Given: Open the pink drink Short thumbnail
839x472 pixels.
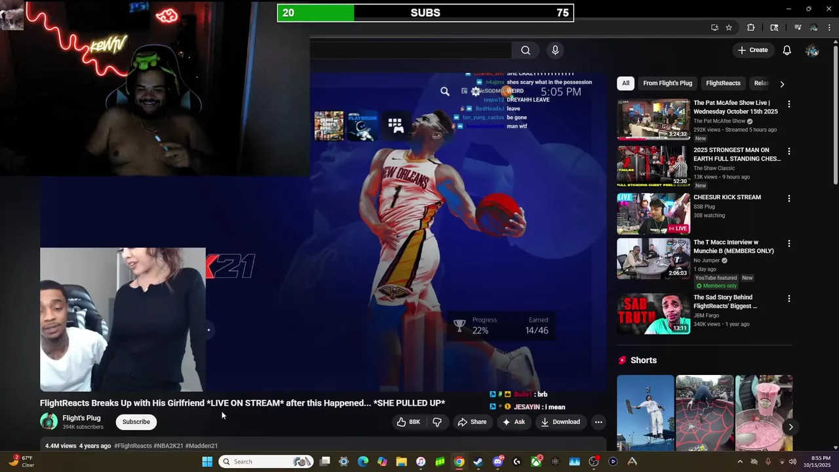Looking at the screenshot, I should (764, 413).
